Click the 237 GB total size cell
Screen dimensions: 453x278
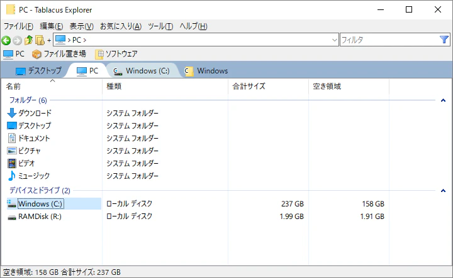coord(293,204)
